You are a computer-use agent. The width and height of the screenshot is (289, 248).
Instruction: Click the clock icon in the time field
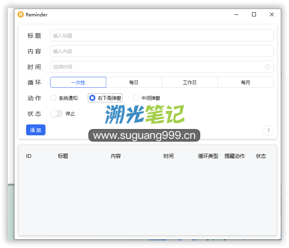coord(268,67)
